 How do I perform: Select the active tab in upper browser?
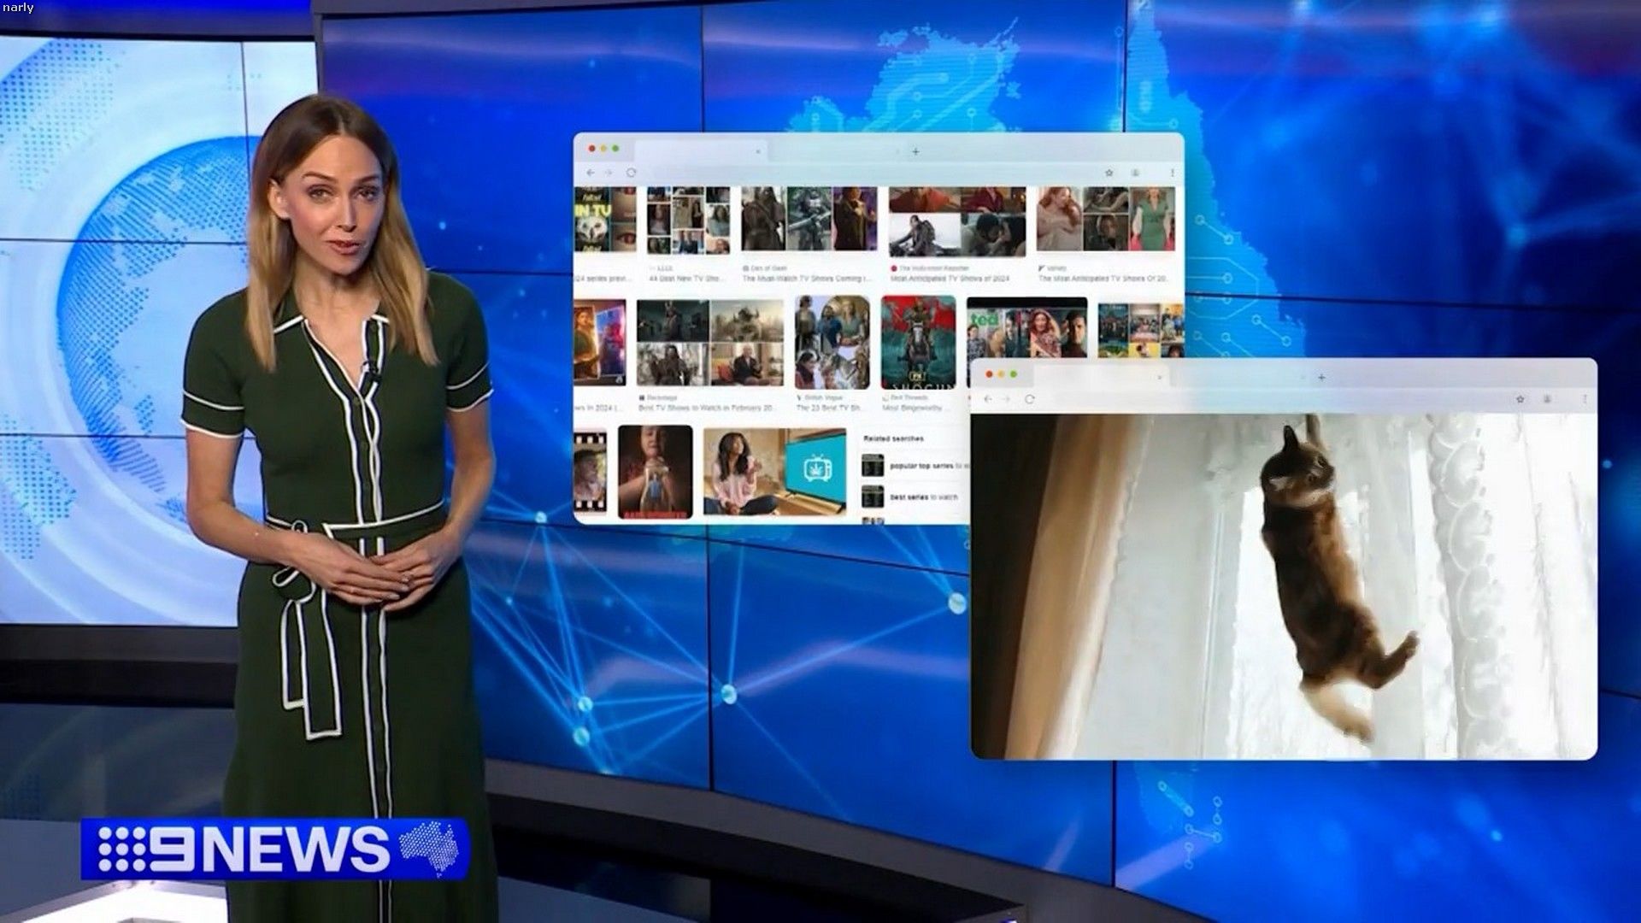point(697,151)
